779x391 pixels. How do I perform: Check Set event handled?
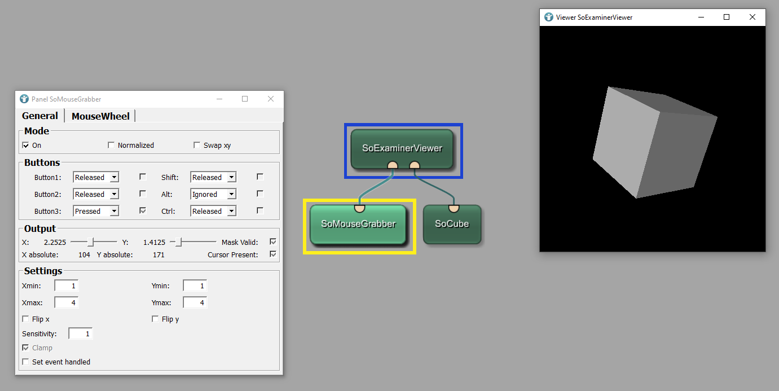(25, 362)
